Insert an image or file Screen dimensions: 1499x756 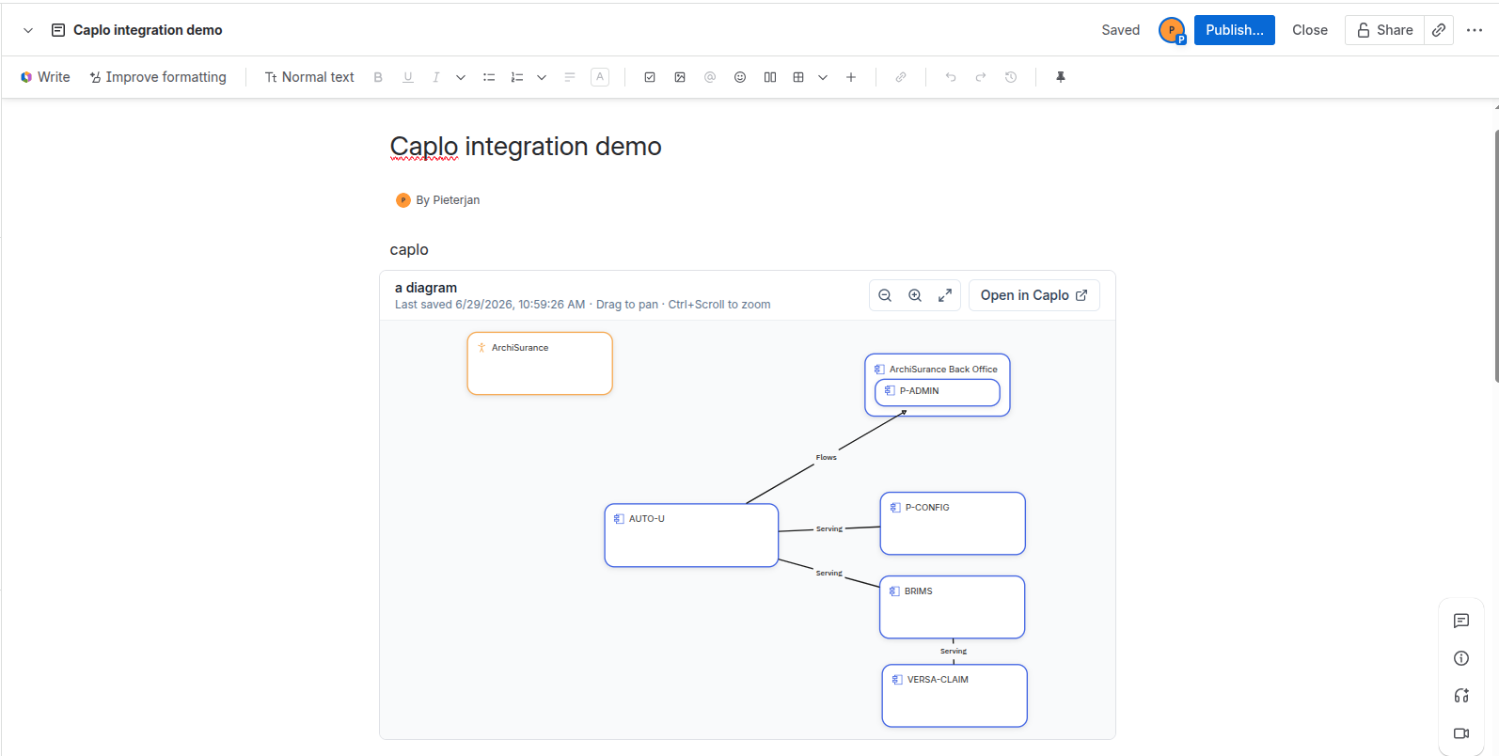[x=680, y=77]
